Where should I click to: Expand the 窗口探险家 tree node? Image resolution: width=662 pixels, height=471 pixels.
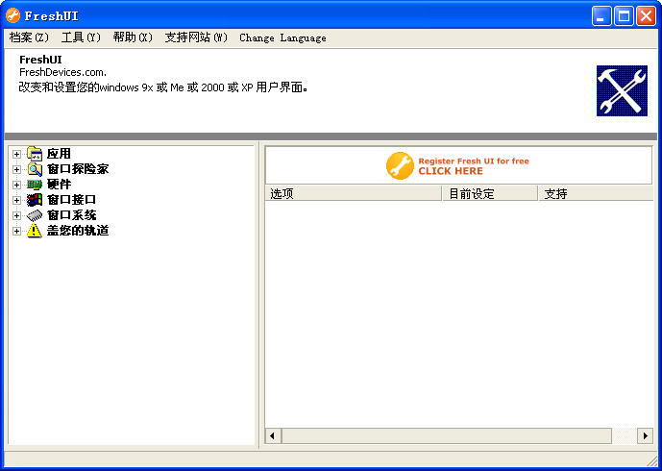pos(16,169)
